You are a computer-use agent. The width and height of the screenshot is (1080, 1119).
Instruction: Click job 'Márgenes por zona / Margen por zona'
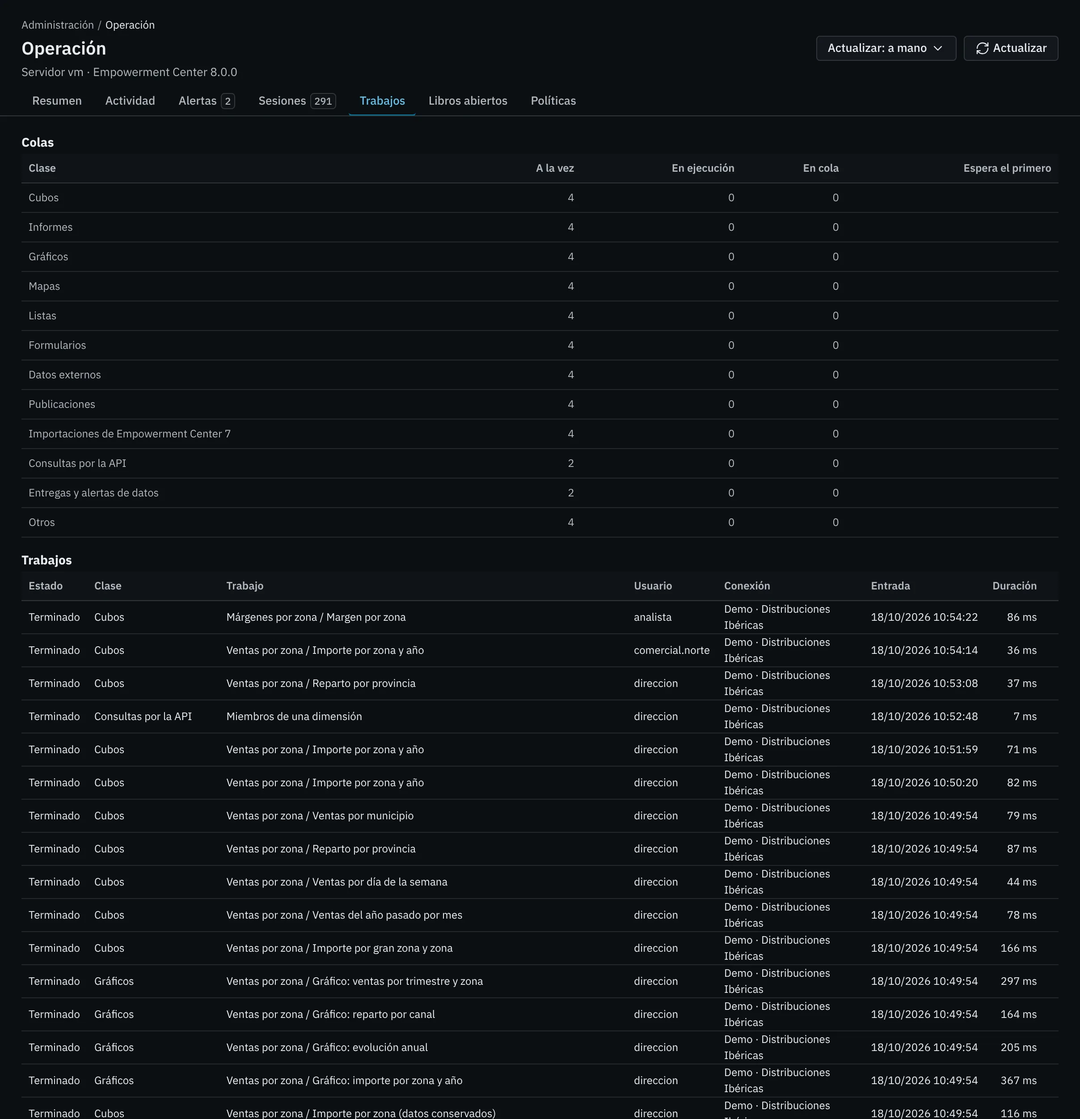tap(316, 617)
